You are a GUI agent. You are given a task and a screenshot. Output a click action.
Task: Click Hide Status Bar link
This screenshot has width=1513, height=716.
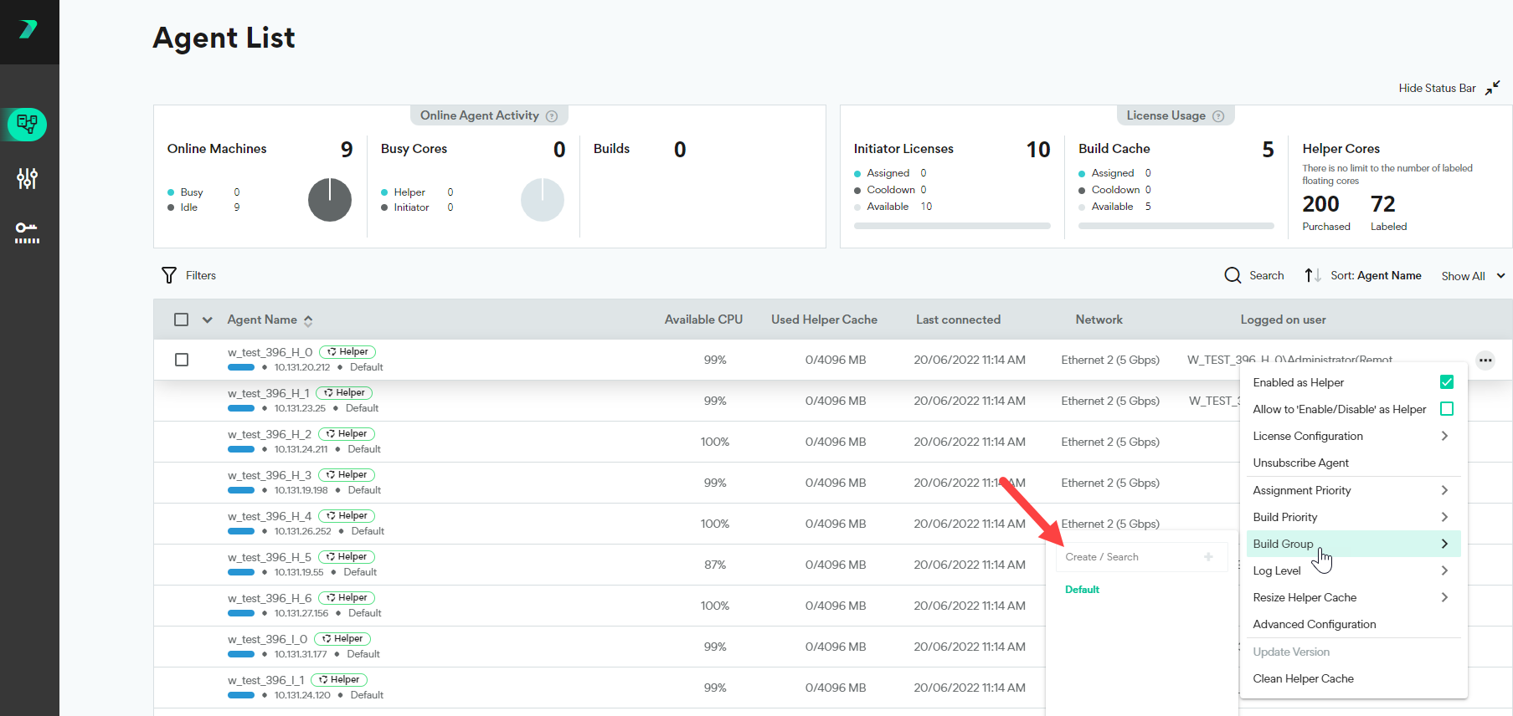1437,88
